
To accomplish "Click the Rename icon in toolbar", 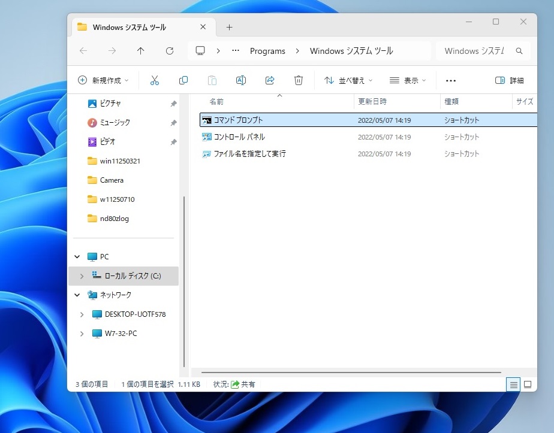I will tap(241, 80).
